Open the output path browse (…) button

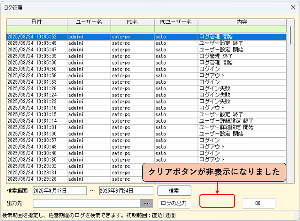point(146,203)
